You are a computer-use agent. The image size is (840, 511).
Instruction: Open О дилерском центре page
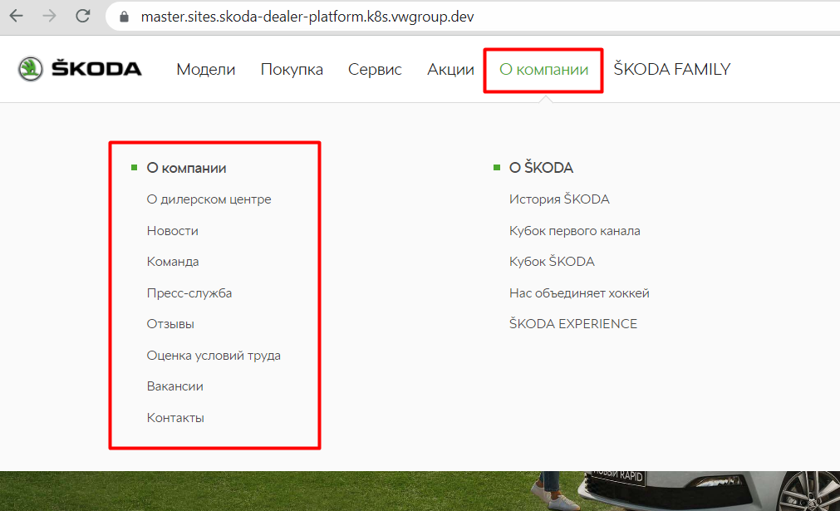[x=209, y=199]
